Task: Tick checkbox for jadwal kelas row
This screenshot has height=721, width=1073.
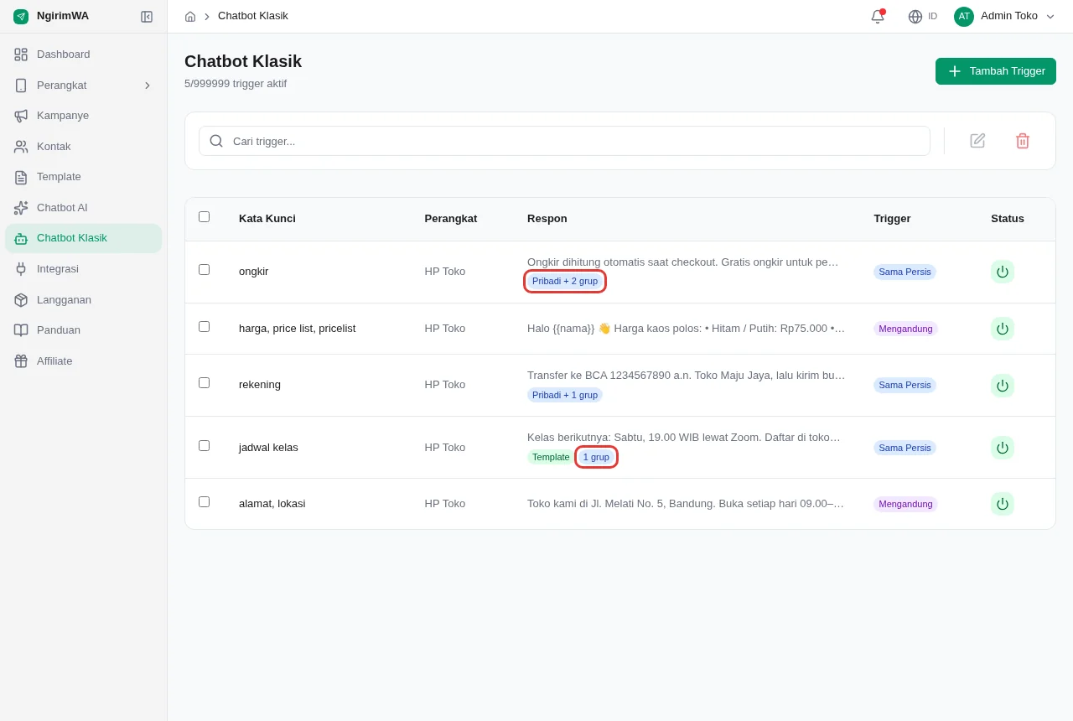Action: [x=204, y=445]
